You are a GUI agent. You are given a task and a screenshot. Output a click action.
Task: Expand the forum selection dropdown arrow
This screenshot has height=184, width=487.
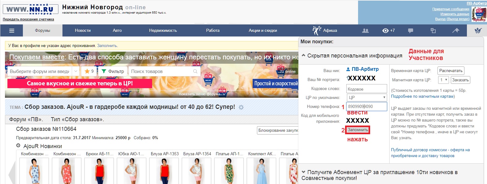coord(76,71)
